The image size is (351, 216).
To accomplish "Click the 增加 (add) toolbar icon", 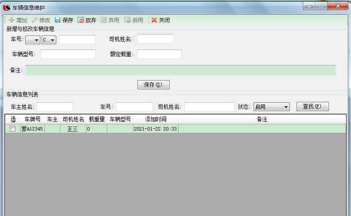I will point(12,20).
